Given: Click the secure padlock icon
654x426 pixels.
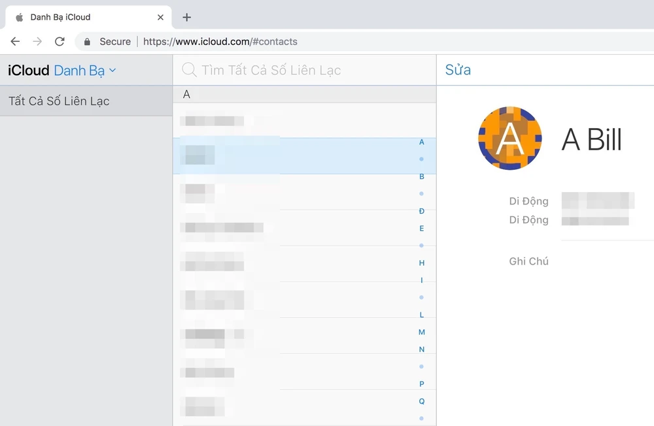Looking at the screenshot, I should tap(87, 42).
